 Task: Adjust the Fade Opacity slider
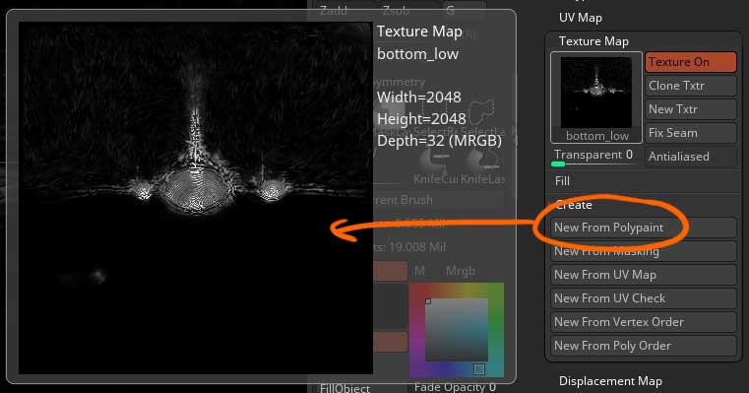[455, 387]
